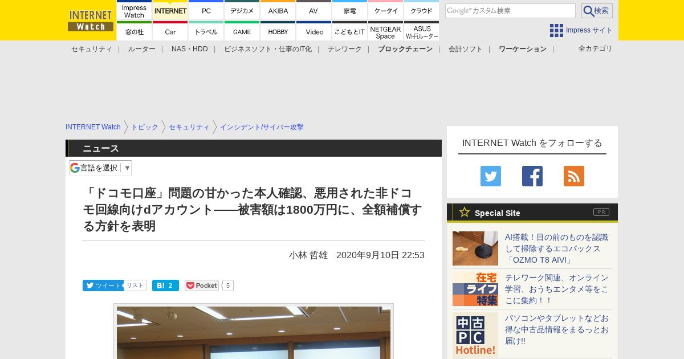Click the date 2020年9月10日 22:53

pos(380,255)
